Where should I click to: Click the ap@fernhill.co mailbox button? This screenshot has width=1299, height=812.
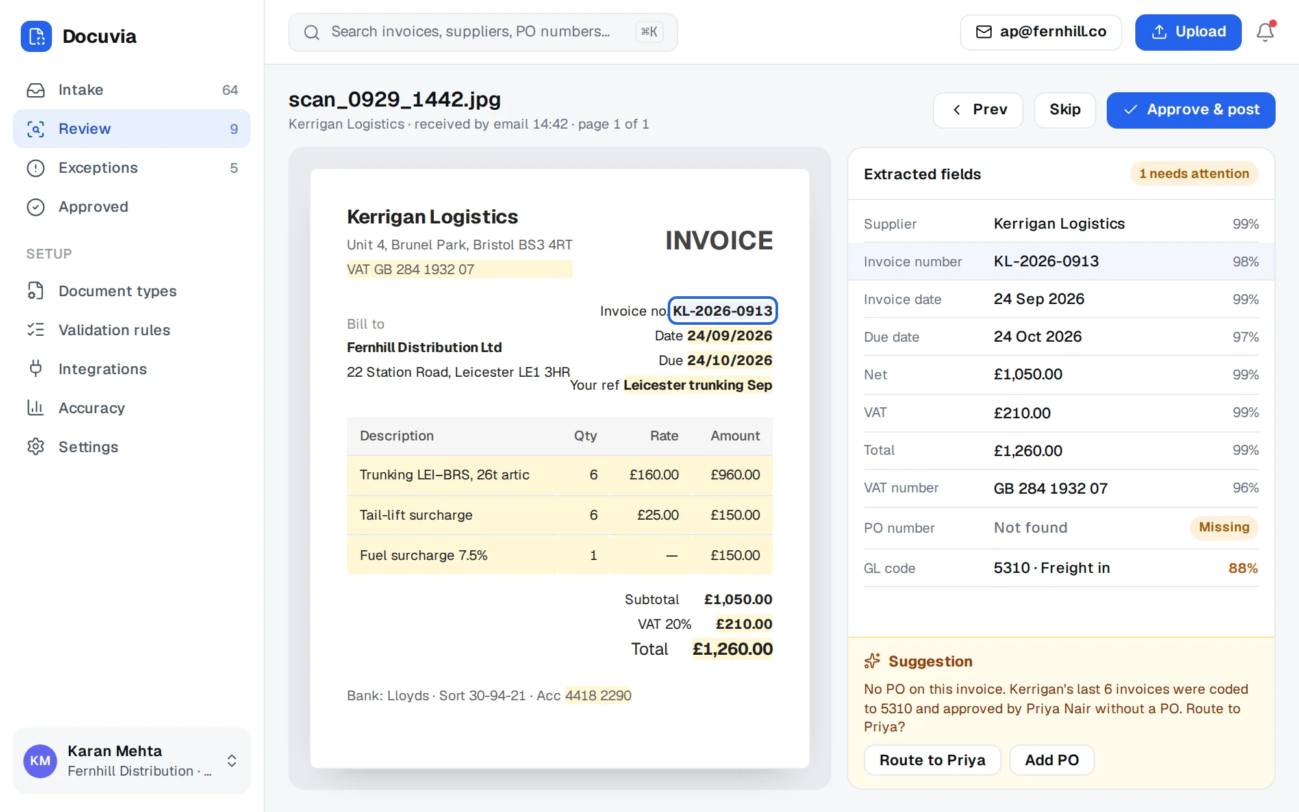point(1040,32)
